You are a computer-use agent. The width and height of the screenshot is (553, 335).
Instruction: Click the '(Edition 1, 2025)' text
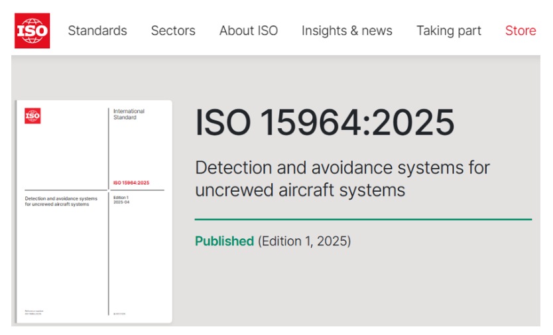[304, 241]
